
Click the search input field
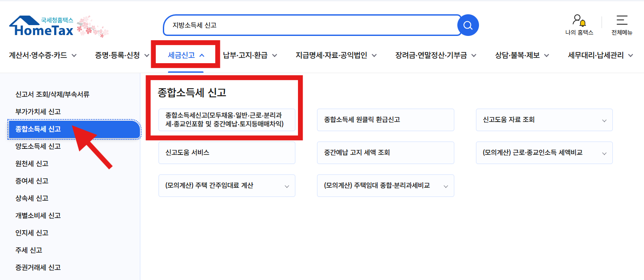click(303, 25)
